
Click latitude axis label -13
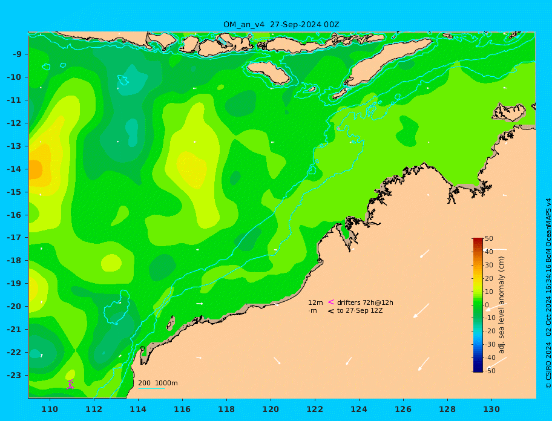pyautogui.click(x=14, y=146)
